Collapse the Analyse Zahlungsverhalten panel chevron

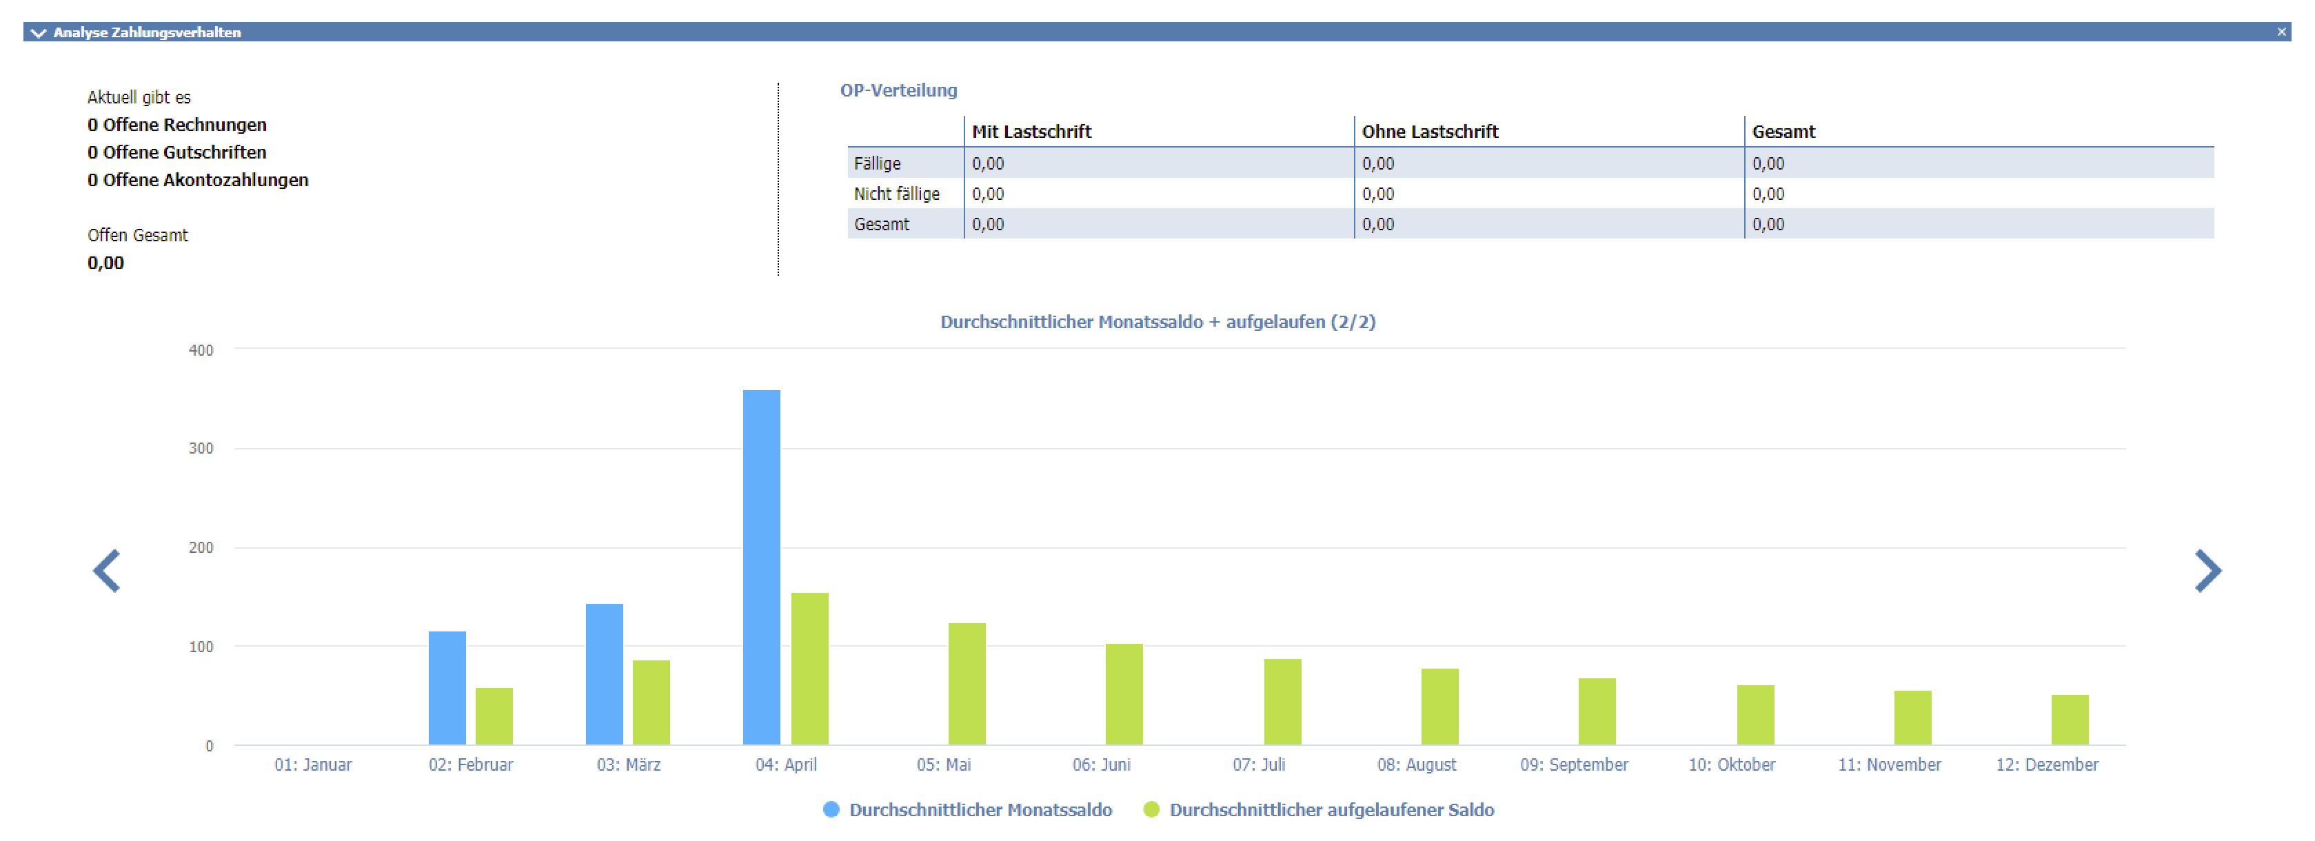point(38,32)
